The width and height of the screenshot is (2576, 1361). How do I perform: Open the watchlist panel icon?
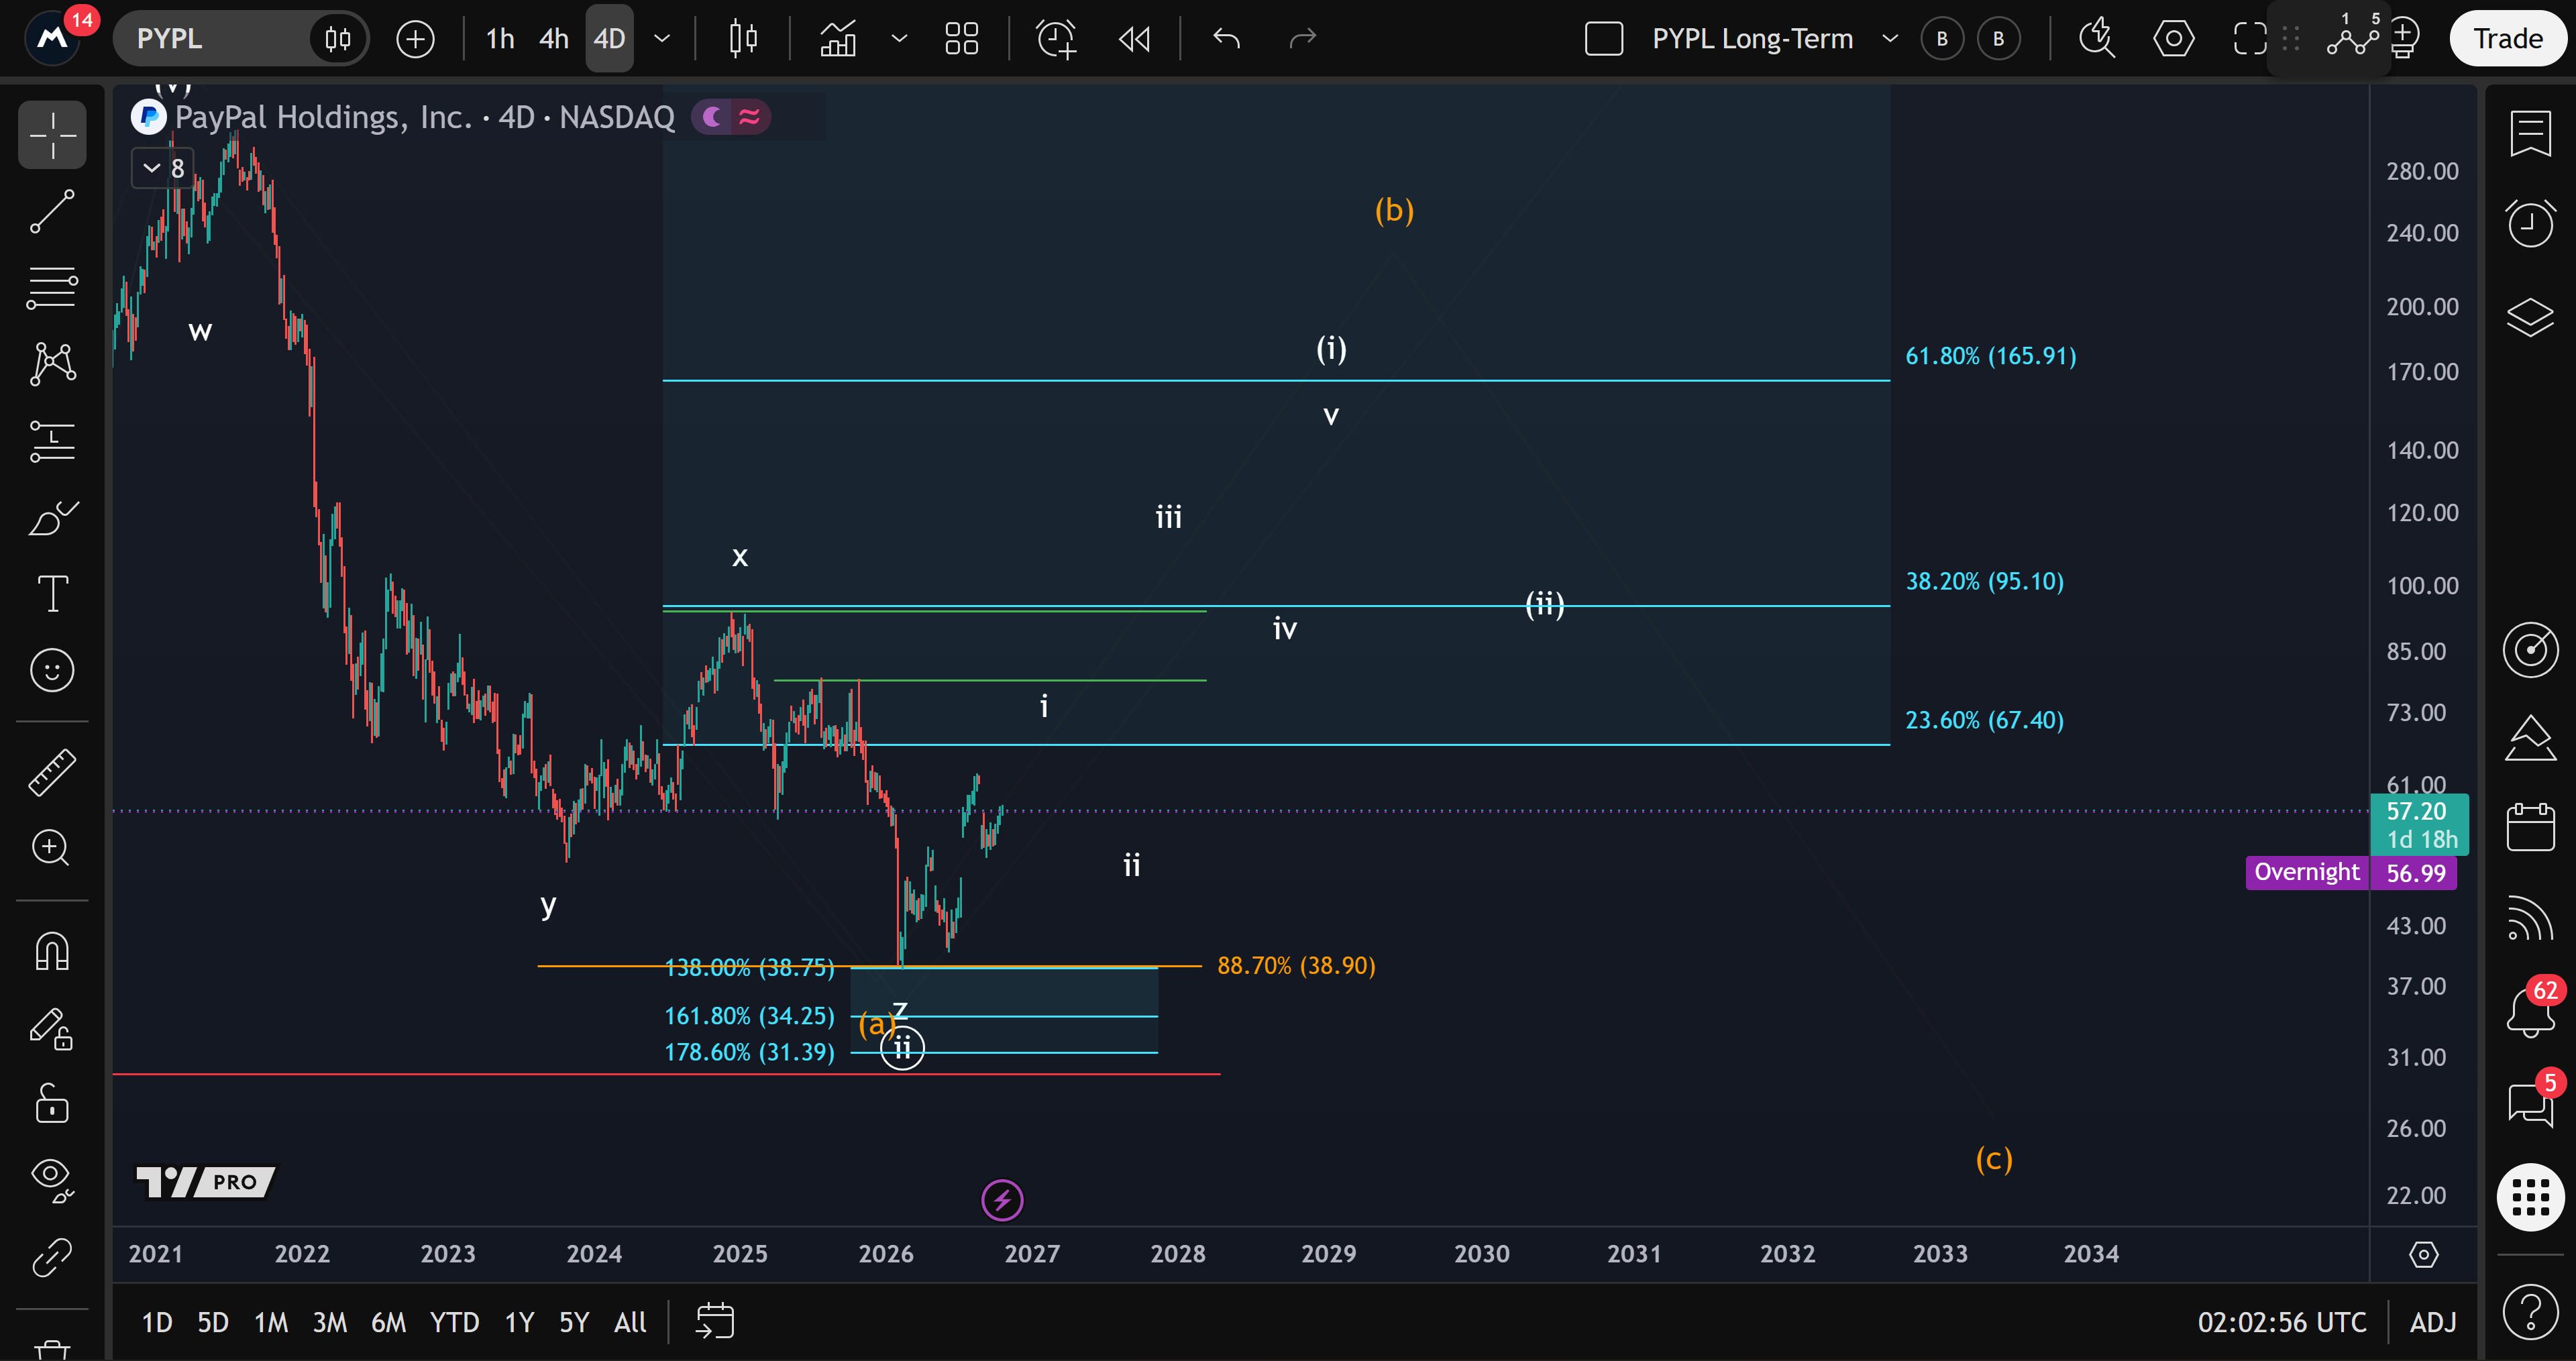point(2530,134)
